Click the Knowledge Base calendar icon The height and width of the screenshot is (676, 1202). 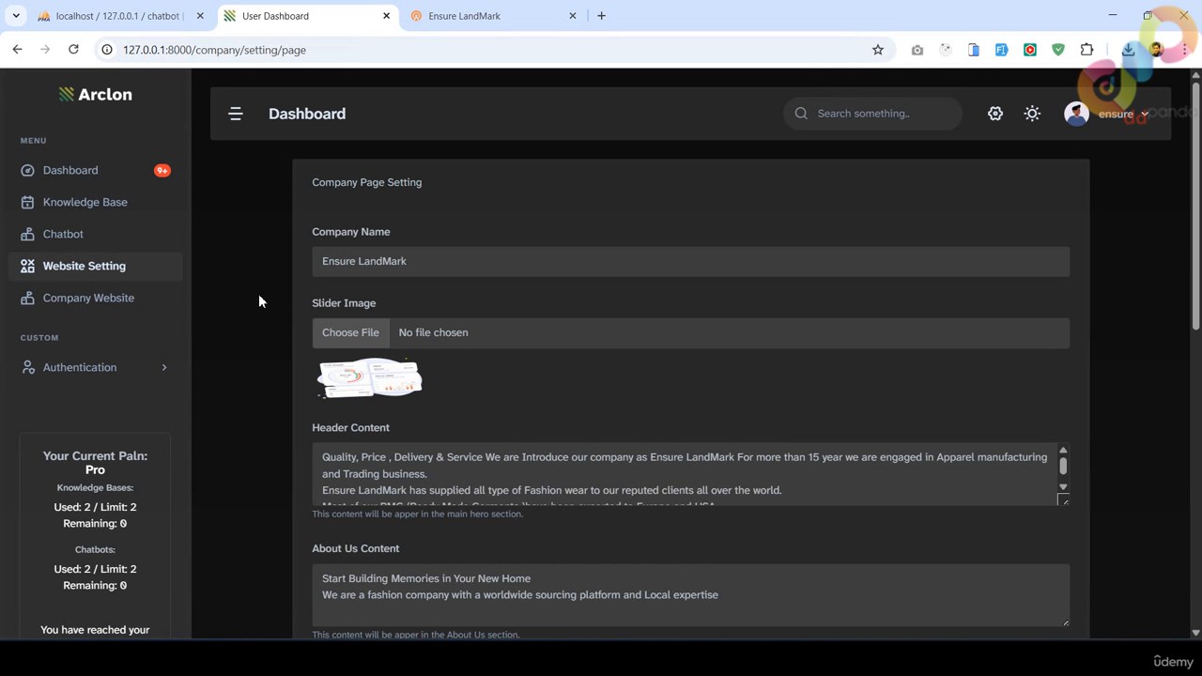pyautogui.click(x=27, y=202)
